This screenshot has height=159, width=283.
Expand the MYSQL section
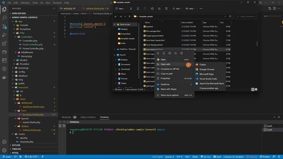pos(15,153)
